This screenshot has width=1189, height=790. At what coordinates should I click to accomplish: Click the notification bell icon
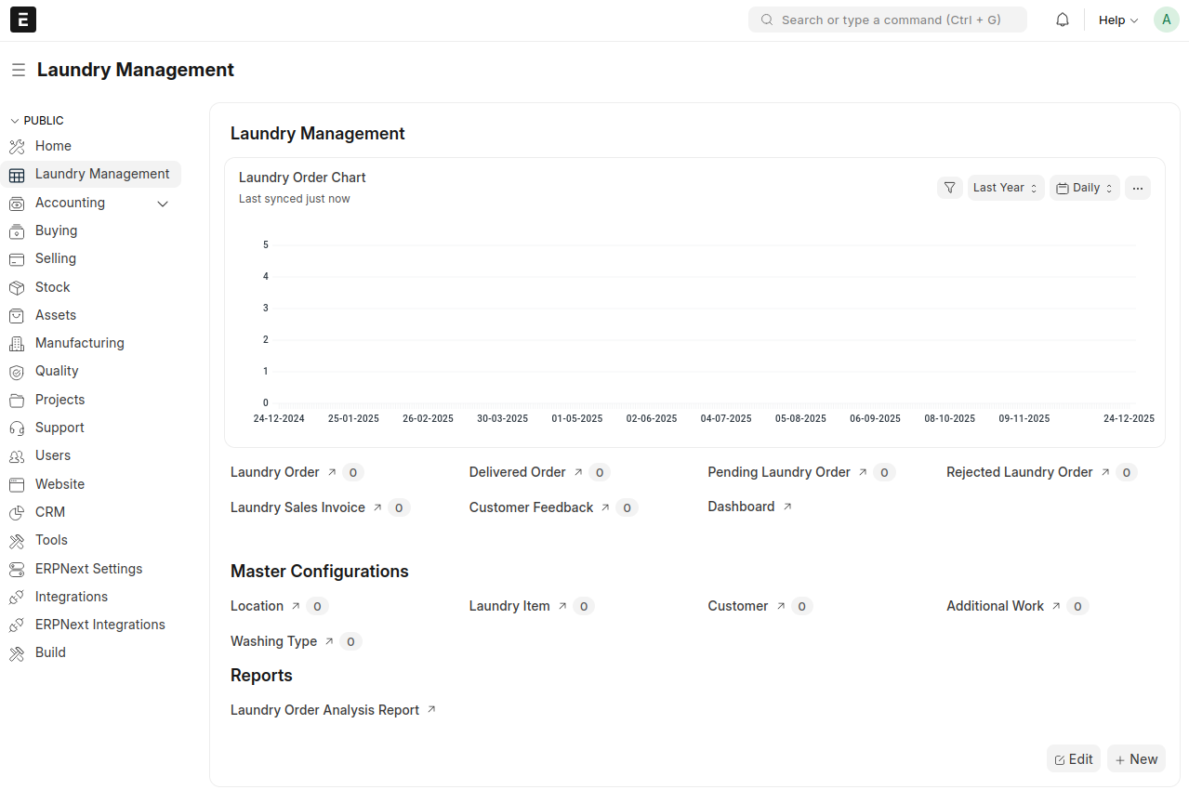pyautogui.click(x=1062, y=19)
